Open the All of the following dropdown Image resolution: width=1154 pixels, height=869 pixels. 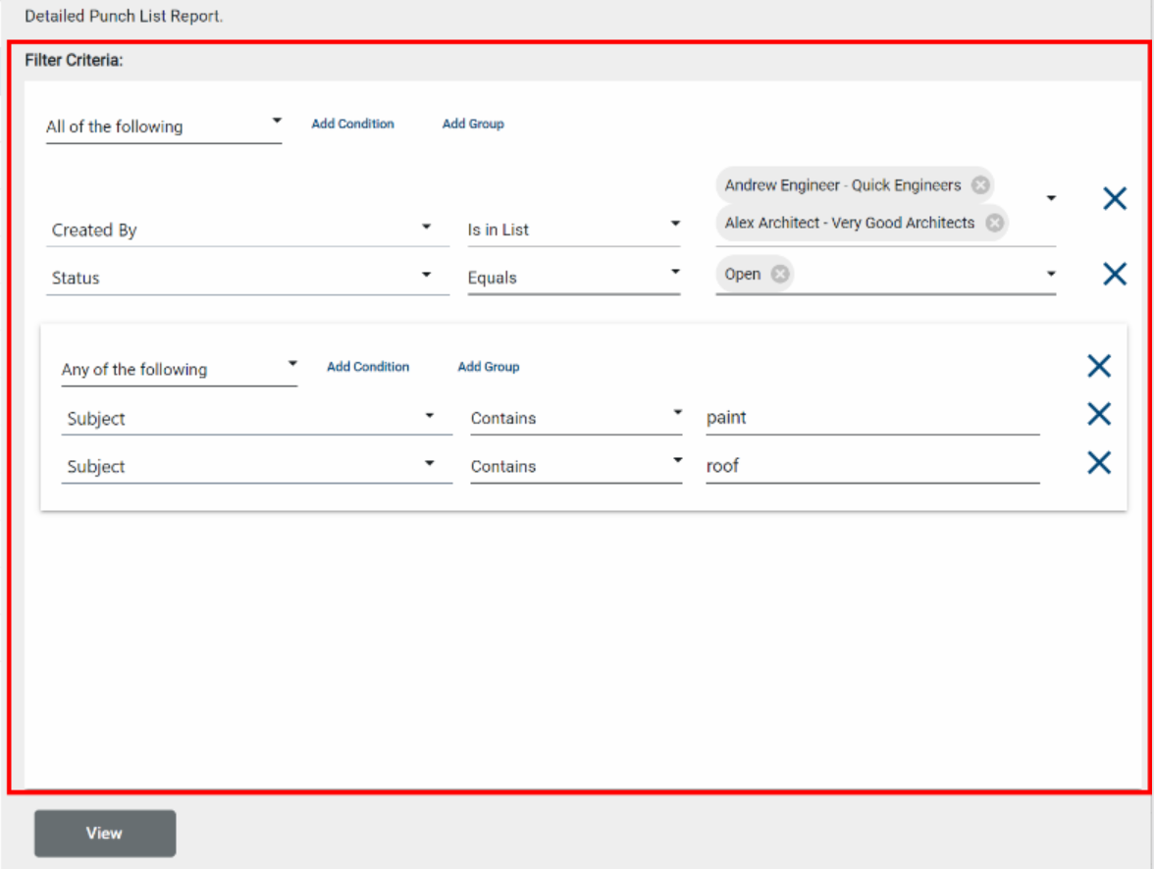pyautogui.click(x=163, y=127)
